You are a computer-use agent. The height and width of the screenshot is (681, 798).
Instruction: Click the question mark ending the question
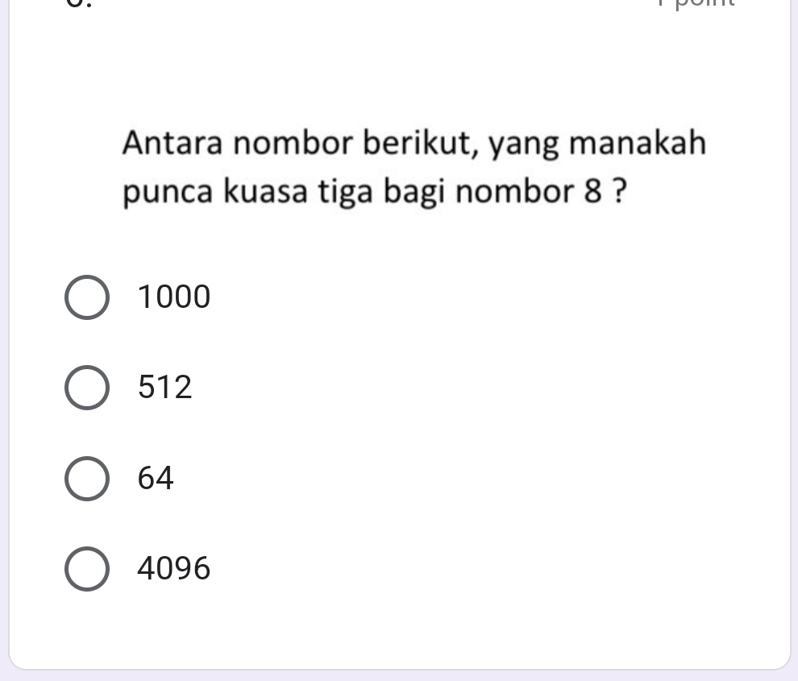pyautogui.click(x=620, y=194)
